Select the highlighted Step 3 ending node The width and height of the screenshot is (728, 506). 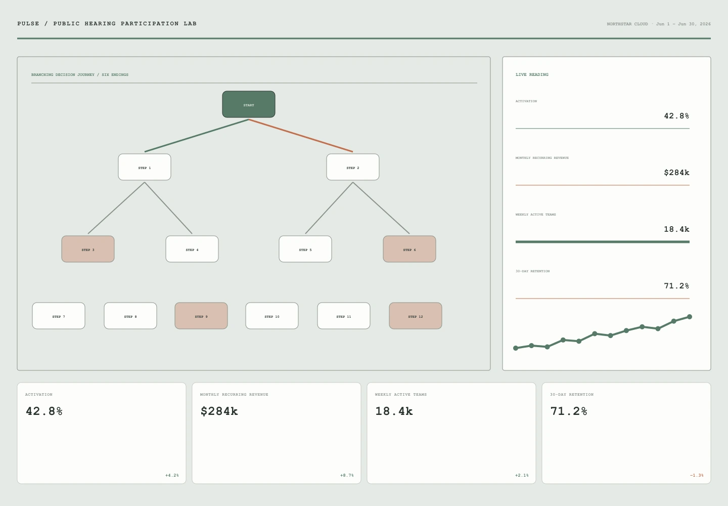point(88,249)
